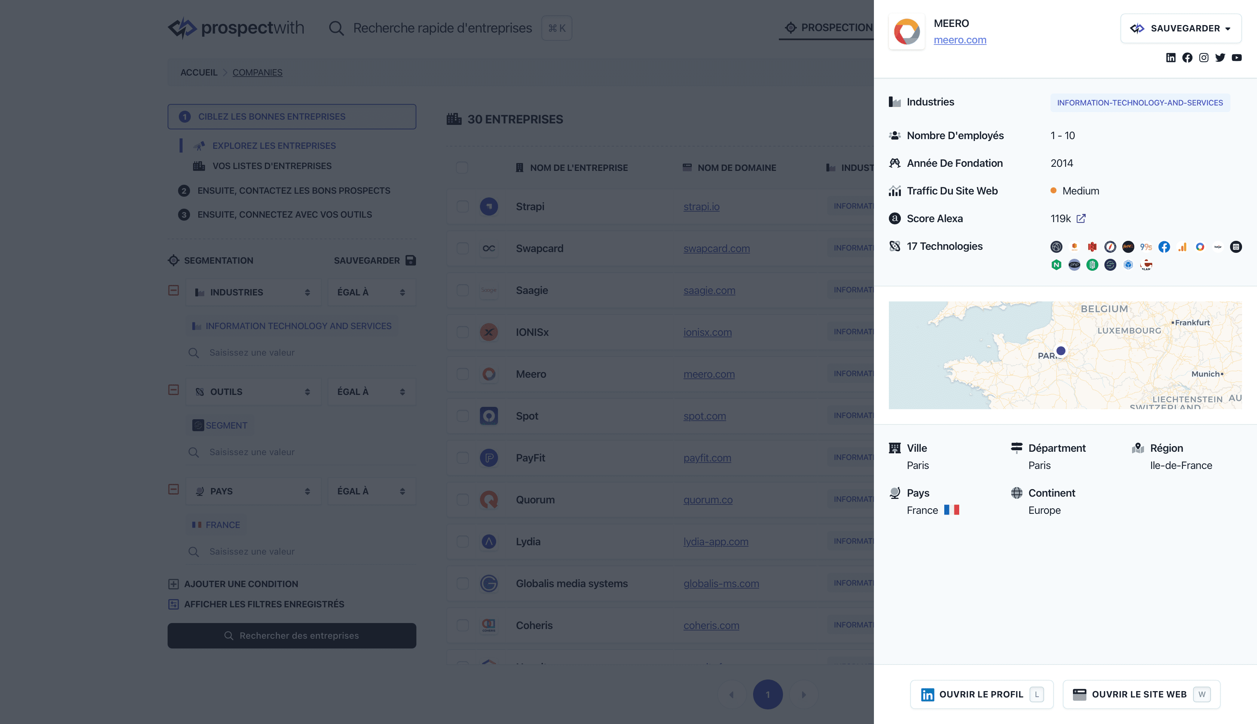
Task: Click the segmentation save disk icon
Action: (x=410, y=260)
